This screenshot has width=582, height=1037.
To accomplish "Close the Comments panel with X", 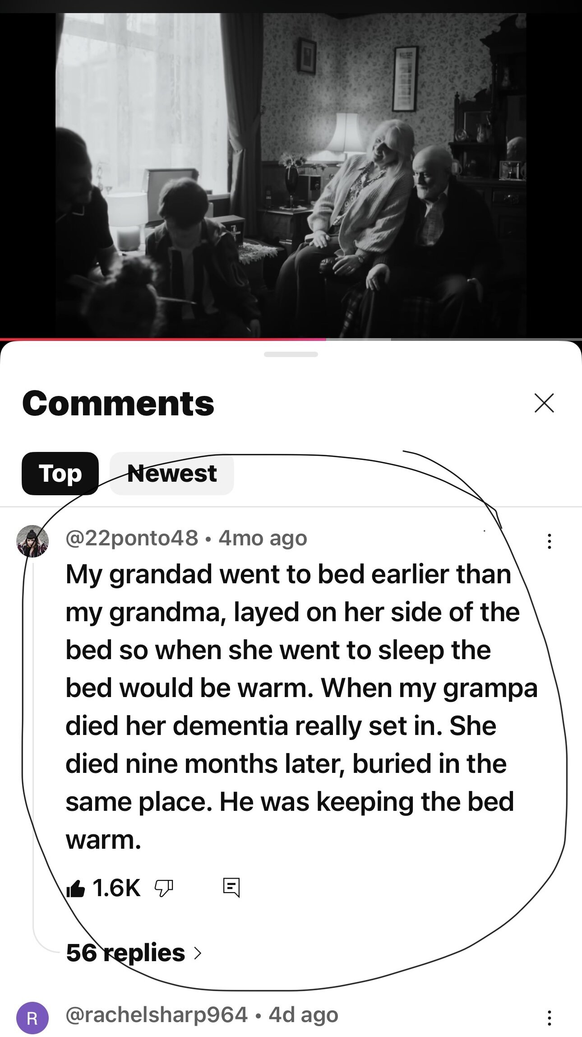I will tap(544, 403).
